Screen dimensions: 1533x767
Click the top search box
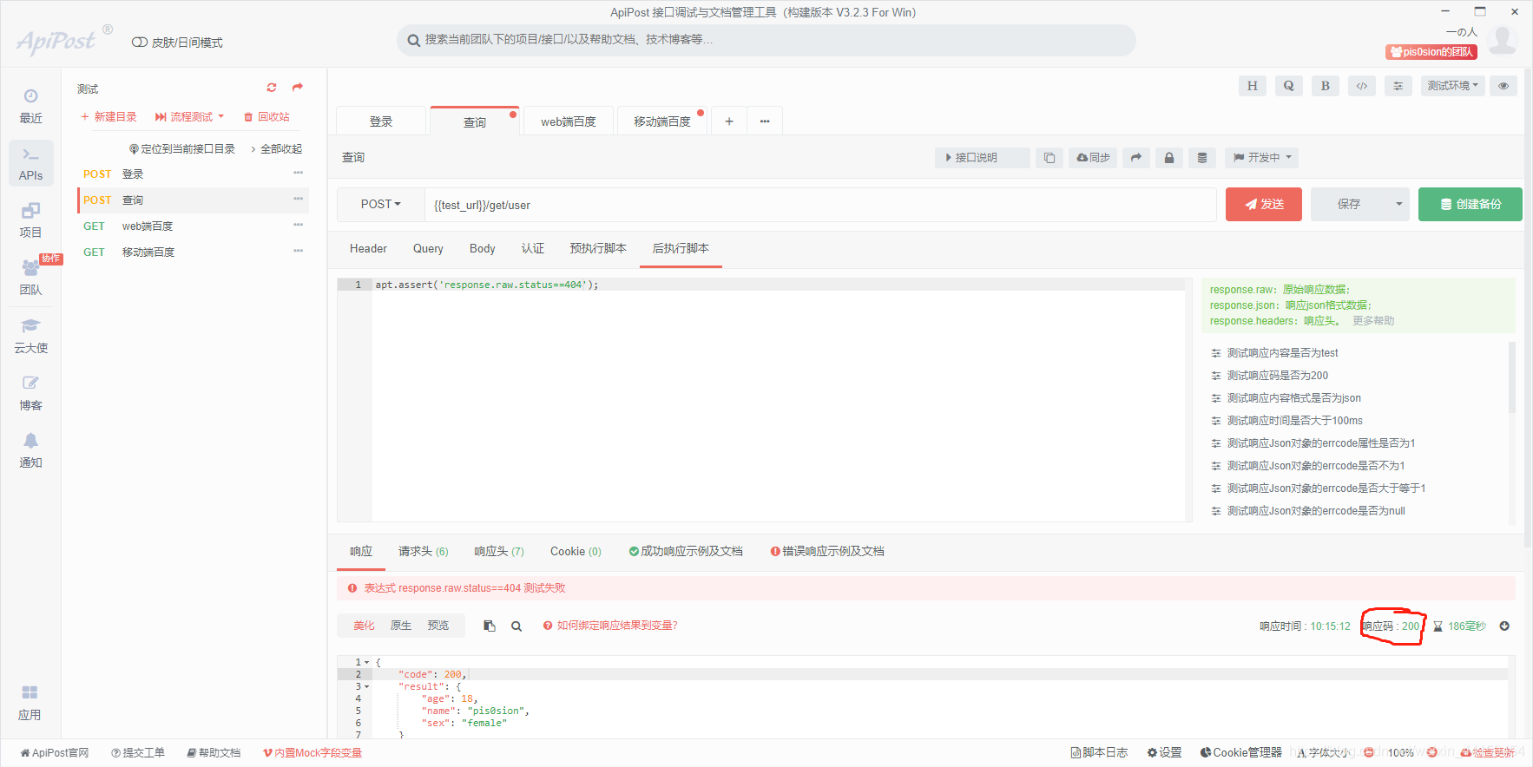click(766, 40)
